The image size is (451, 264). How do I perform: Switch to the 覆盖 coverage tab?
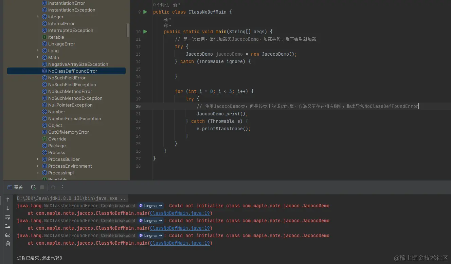tap(16, 187)
